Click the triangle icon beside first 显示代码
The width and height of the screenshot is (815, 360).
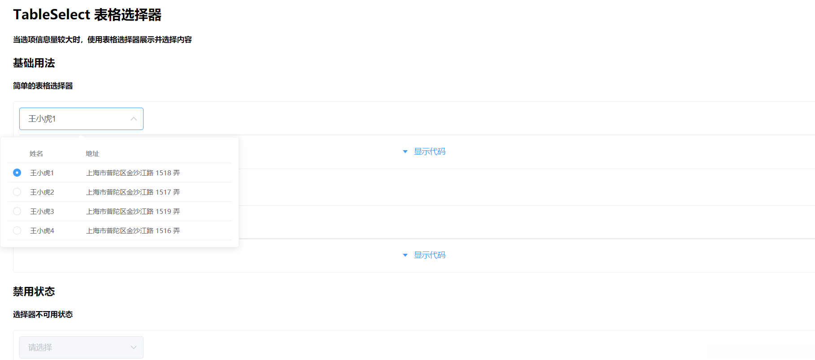tap(405, 152)
